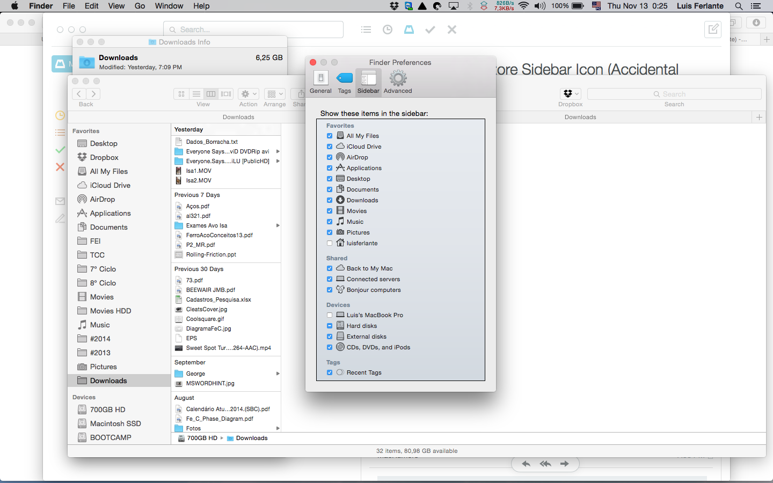Image resolution: width=773 pixels, height=483 pixels.
Task: Toggle the Hard disks checkbox
Action: 330,326
